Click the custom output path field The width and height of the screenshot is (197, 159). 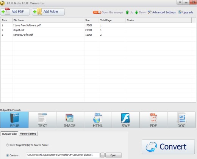coord(63,155)
